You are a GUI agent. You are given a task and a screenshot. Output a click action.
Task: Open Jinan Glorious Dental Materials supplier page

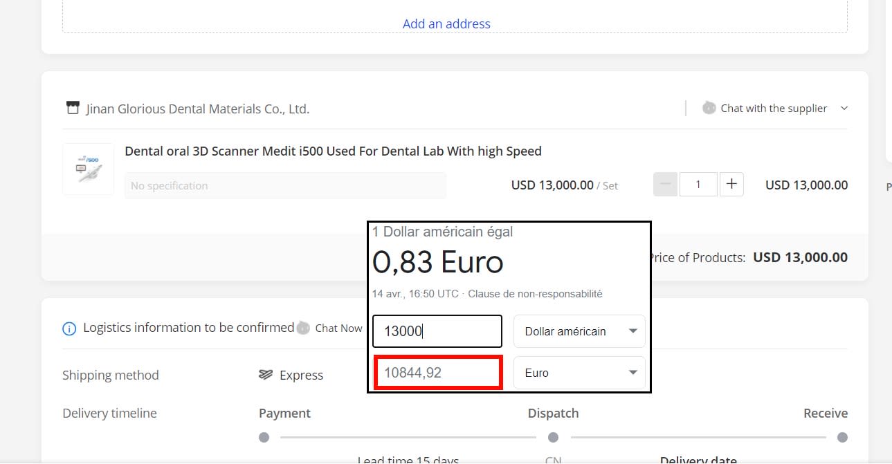point(197,109)
